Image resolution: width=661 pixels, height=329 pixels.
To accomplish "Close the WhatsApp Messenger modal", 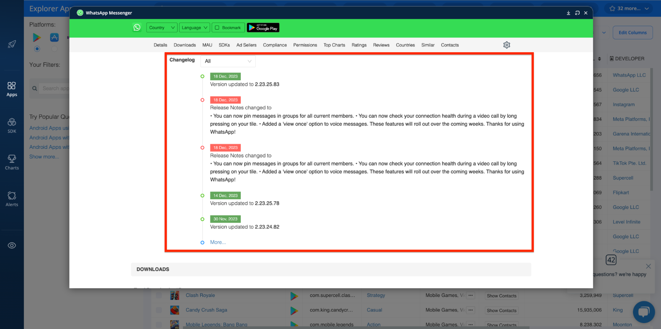I will 586,13.
